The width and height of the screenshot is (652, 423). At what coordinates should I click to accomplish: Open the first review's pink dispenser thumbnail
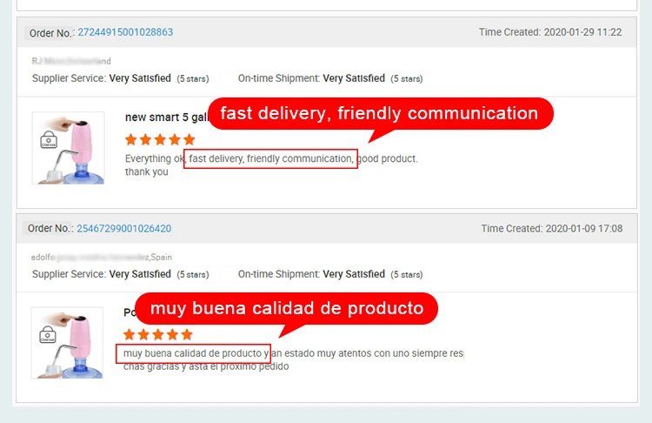click(x=69, y=148)
